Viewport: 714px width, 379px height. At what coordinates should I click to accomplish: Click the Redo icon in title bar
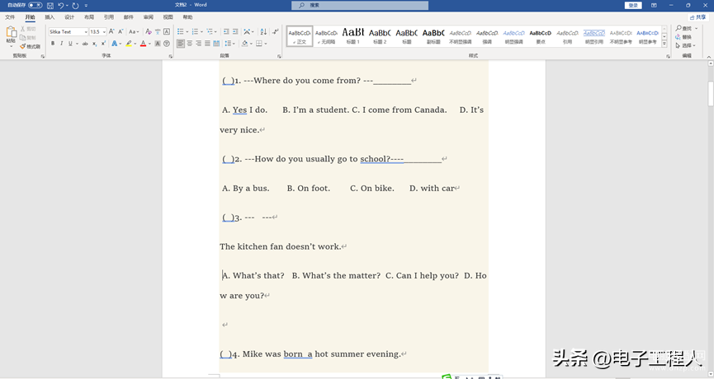75,6
